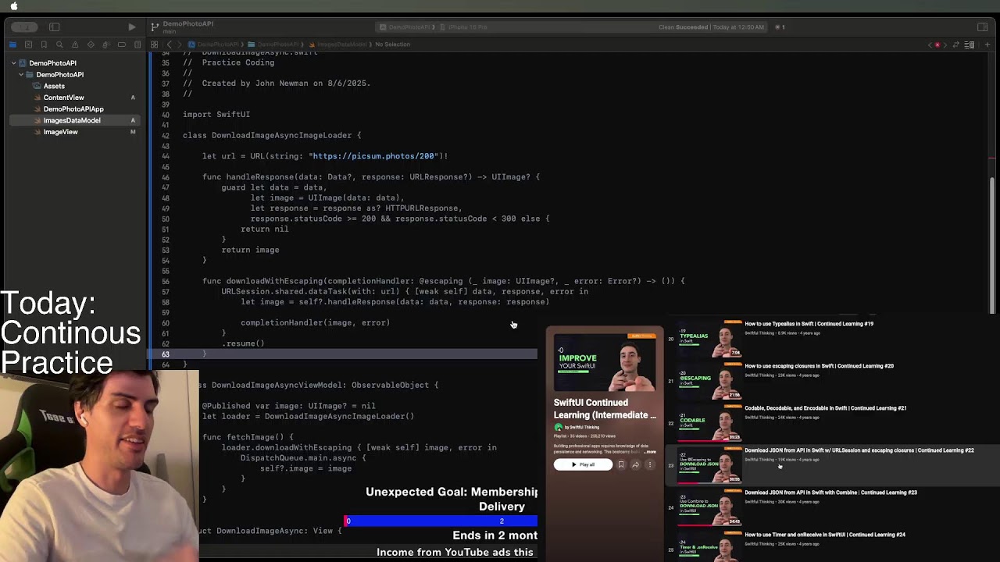The height and width of the screenshot is (562, 1000).
Task: Toggle the navigator sidebar panel
Action: coord(55,27)
